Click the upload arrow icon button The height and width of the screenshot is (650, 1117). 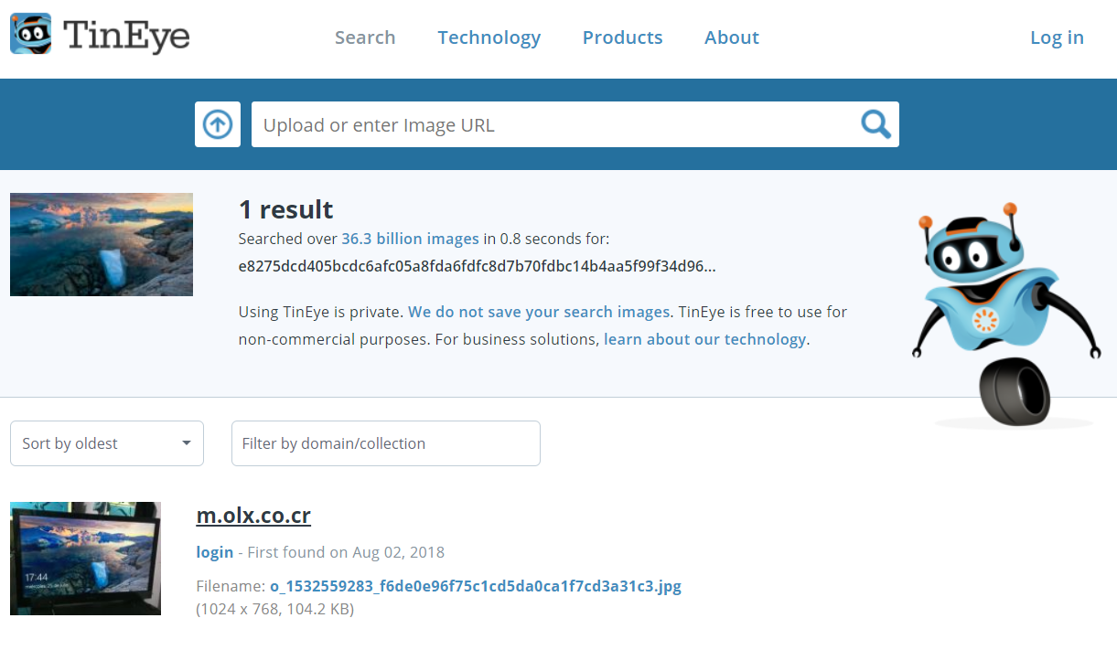tap(218, 124)
